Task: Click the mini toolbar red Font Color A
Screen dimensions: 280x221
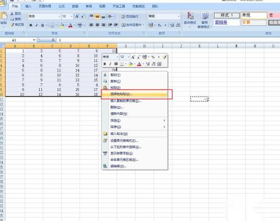Action: click(139, 64)
